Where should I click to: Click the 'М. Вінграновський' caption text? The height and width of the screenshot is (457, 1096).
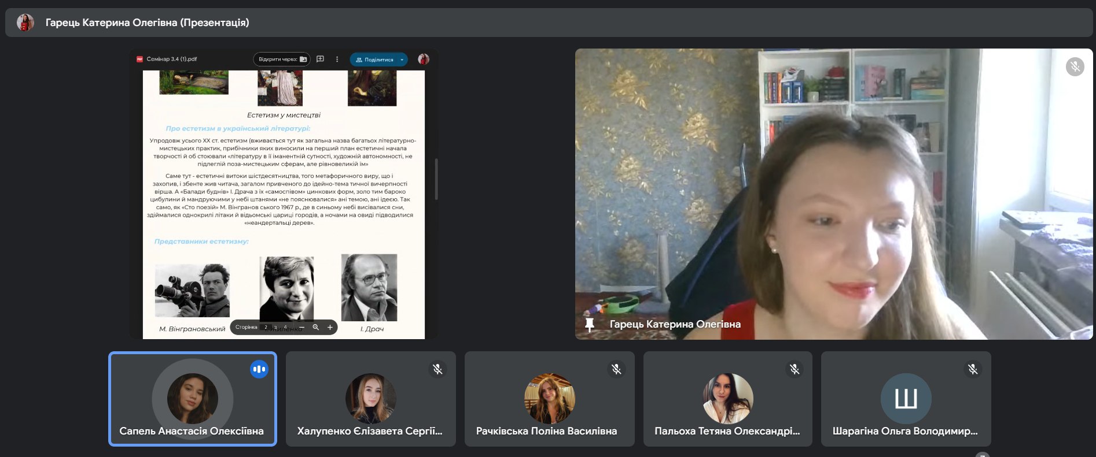pos(192,329)
